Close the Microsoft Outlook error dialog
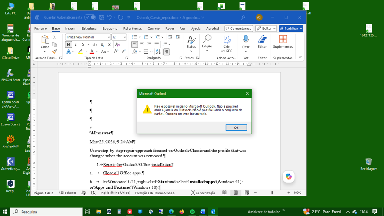Viewport: 384px width, 216px height. (x=247, y=93)
